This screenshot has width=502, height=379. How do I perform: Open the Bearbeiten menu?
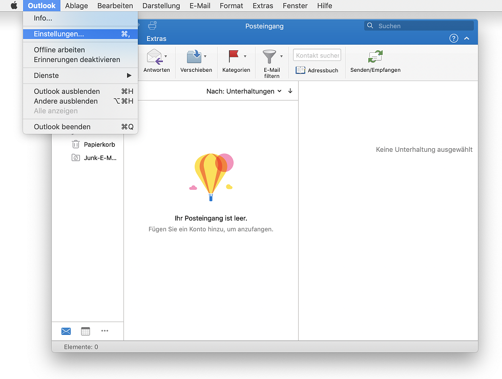[115, 6]
